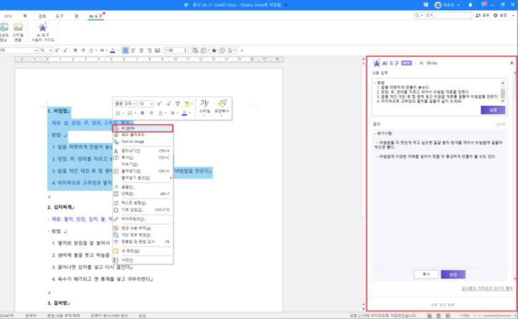Open the feedback link at AI panel bottom

[x=487, y=288]
